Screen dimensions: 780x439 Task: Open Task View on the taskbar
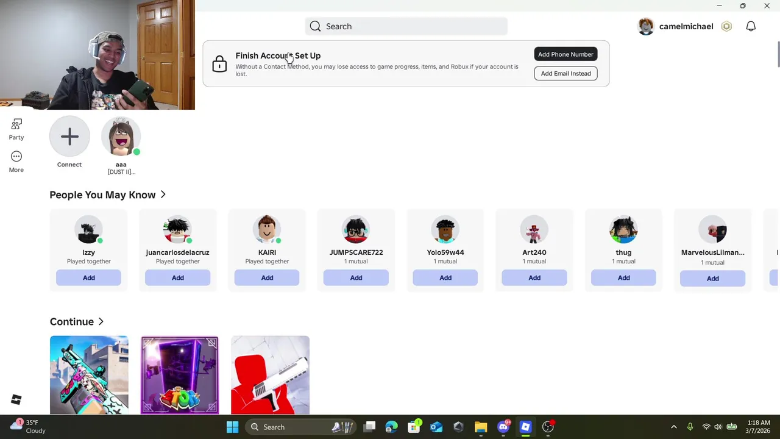point(370,427)
